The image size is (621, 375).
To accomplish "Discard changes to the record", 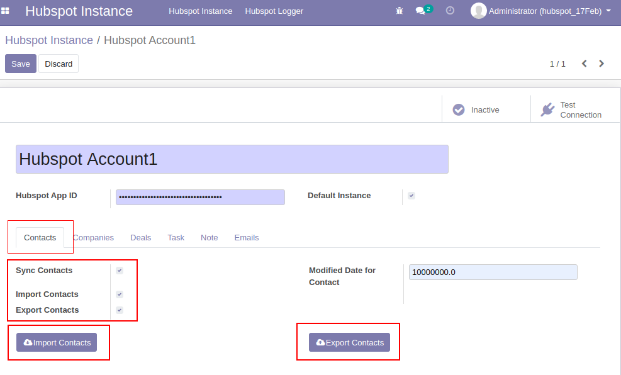I will coord(59,64).
